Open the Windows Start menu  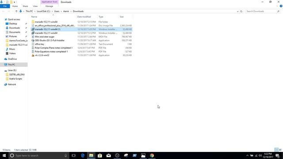4,155
